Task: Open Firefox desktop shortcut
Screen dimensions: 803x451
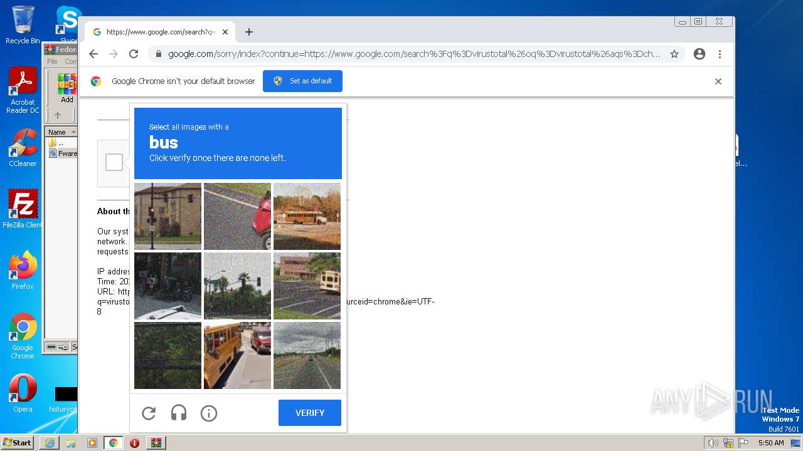Action: (x=23, y=270)
